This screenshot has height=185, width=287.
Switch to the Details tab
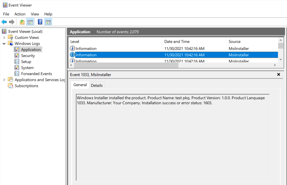coord(97,85)
